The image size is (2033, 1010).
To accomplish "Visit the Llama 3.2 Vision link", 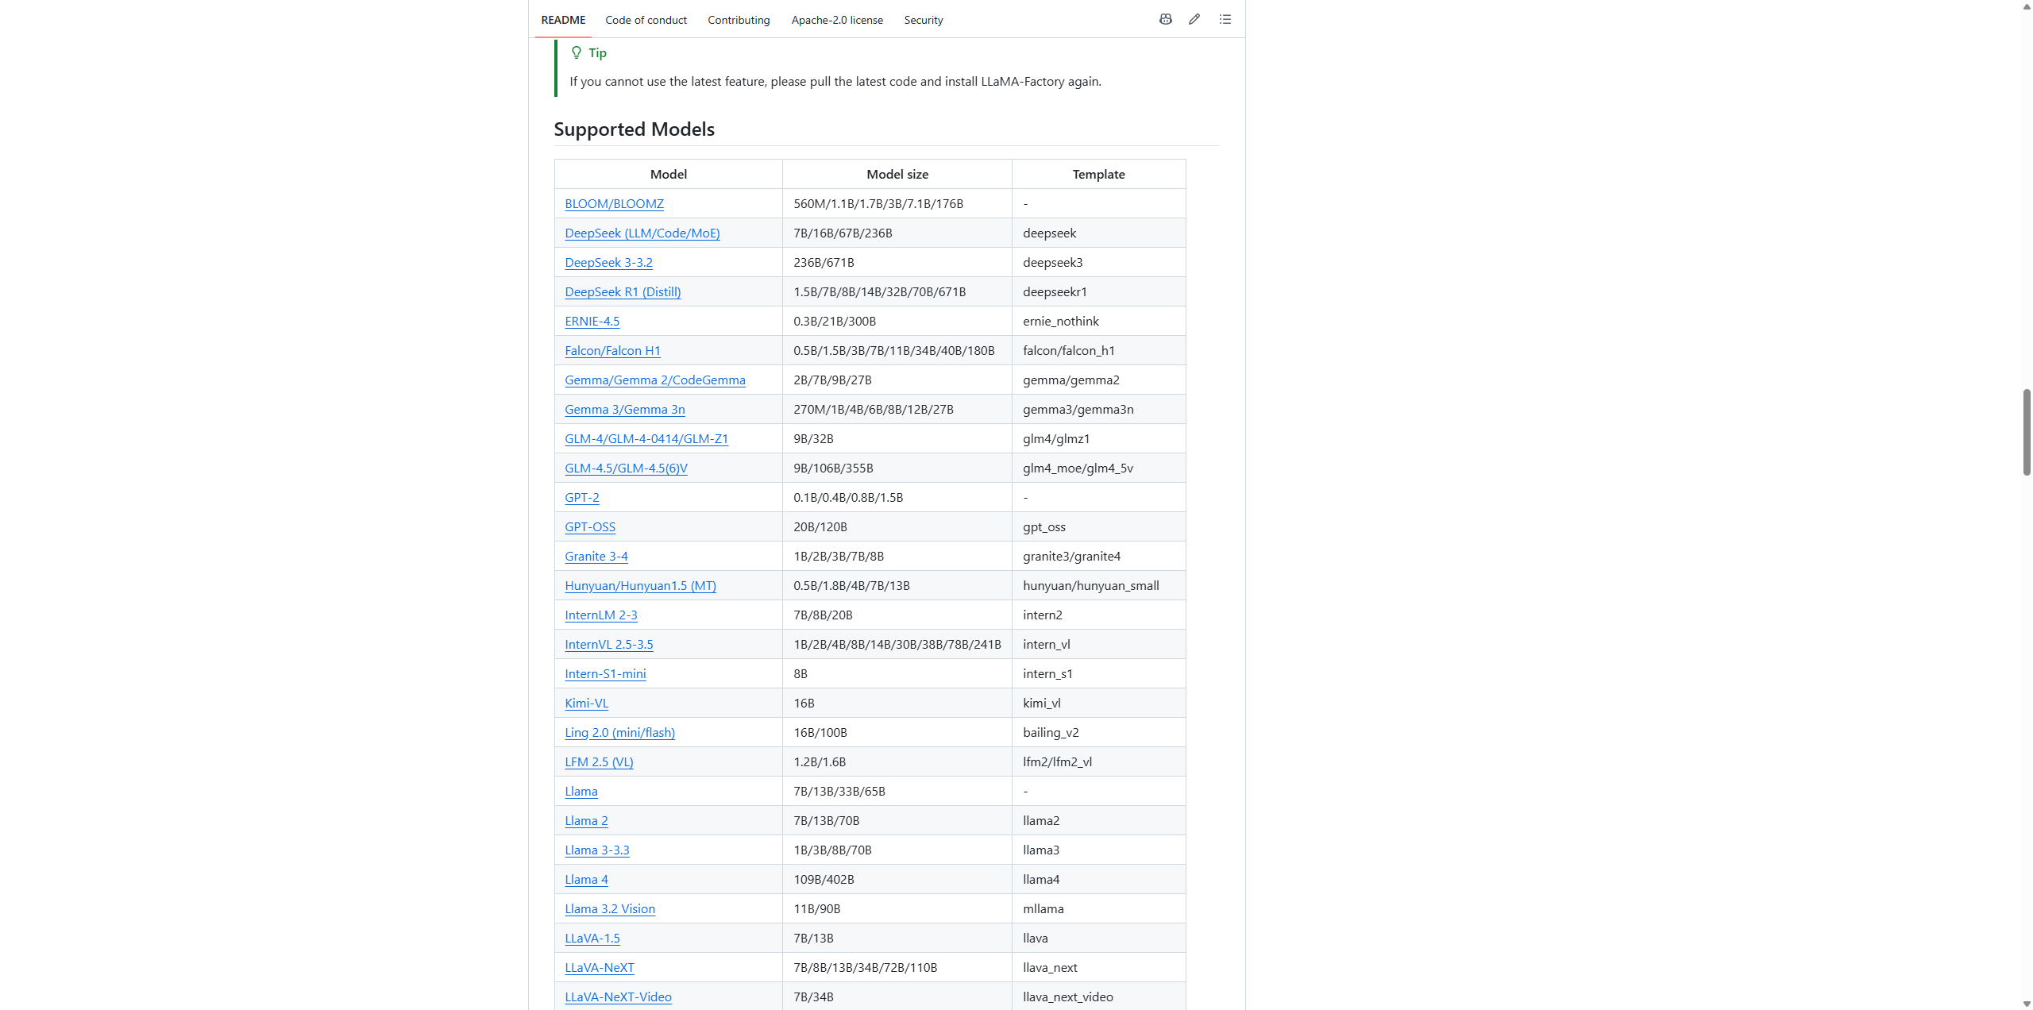I will tap(610, 908).
